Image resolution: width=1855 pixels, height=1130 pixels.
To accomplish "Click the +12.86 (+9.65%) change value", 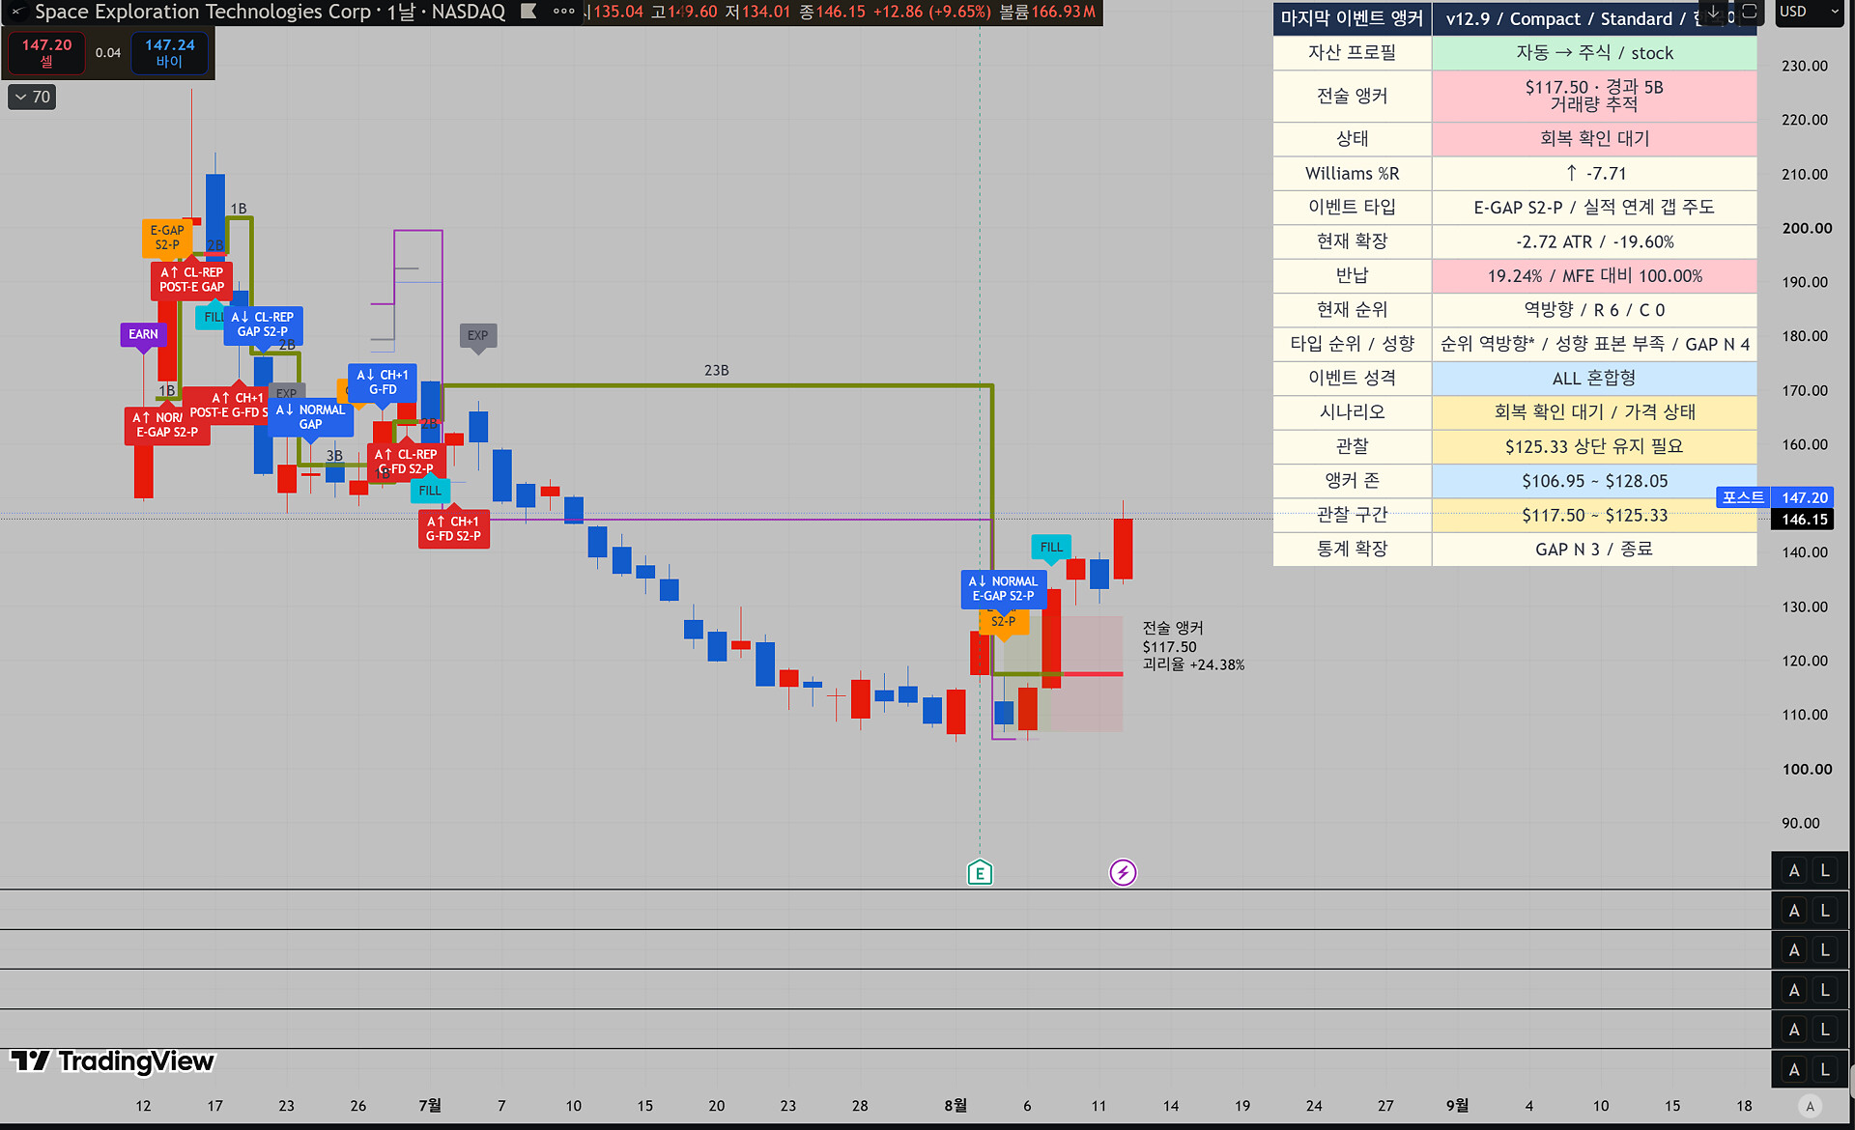I will [932, 12].
